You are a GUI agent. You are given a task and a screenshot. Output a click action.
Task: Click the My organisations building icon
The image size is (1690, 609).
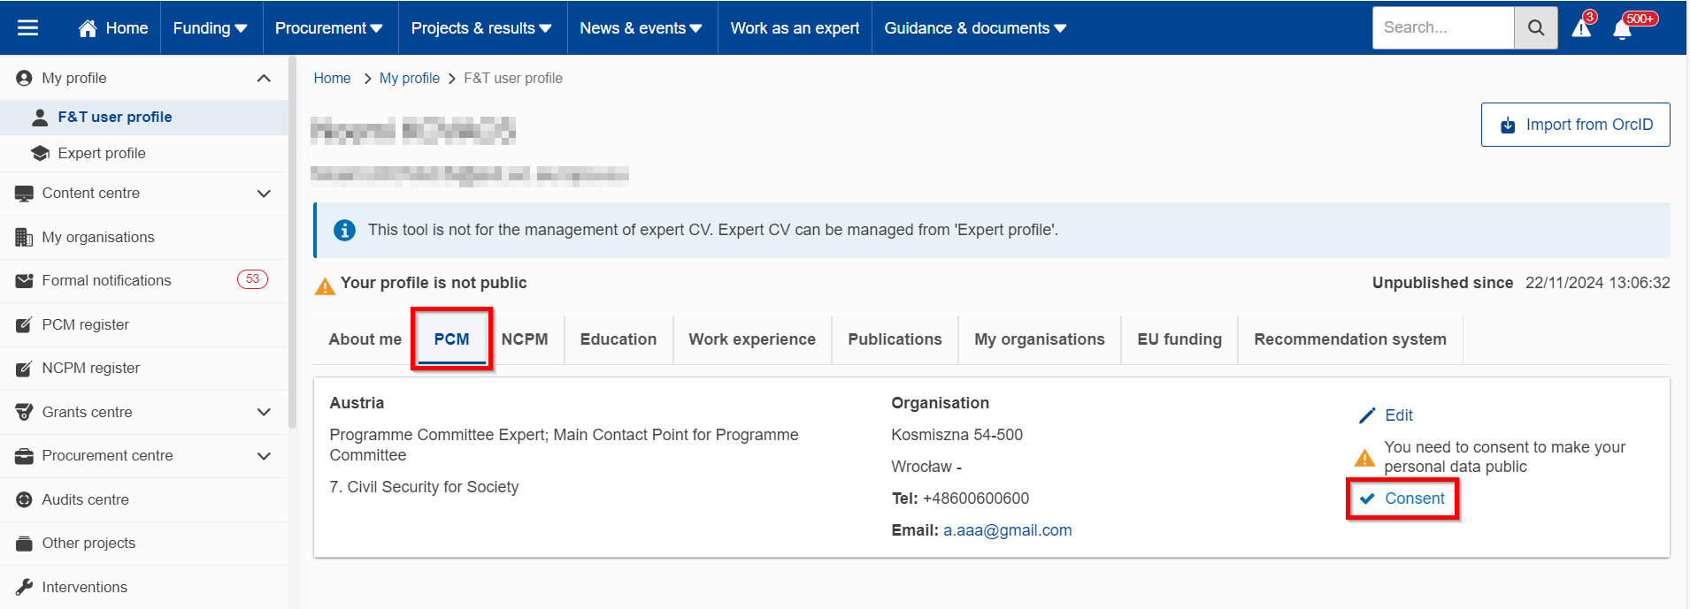[24, 237]
